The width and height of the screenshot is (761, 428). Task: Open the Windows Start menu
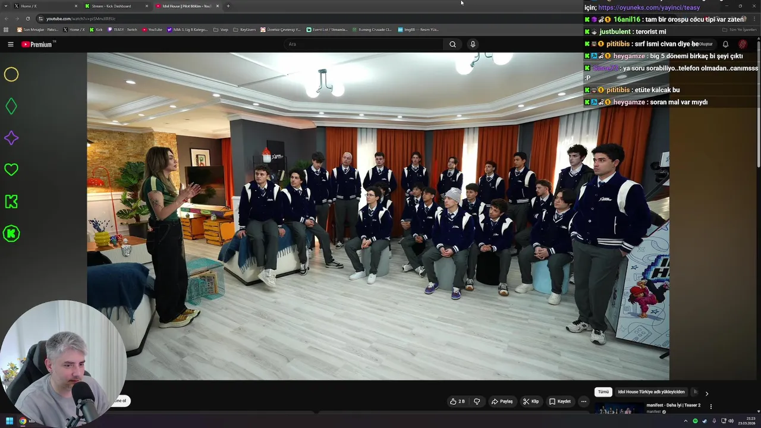click(x=10, y=421)
